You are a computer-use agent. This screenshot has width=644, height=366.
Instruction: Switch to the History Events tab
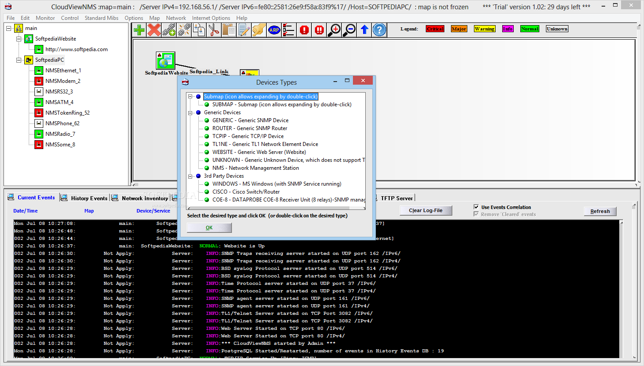pos(85,198)
